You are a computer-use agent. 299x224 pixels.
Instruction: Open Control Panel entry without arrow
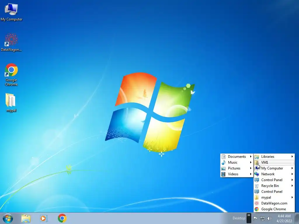click(274, 192)
